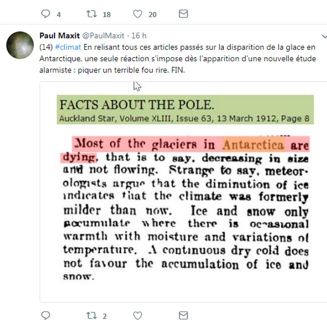Reply to Paul Maxit's tweet
The image size is (327, 328).
click(x=45, y=315)
